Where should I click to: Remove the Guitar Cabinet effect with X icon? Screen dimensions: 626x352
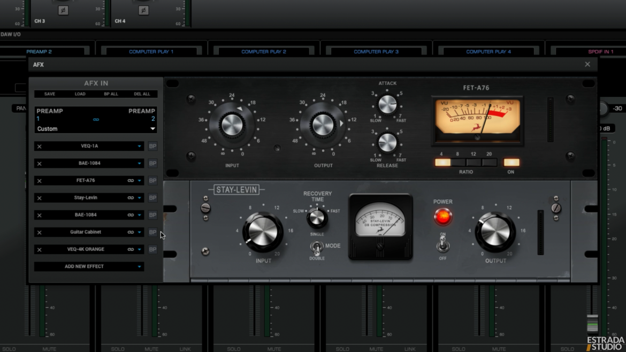pos(39,232)
